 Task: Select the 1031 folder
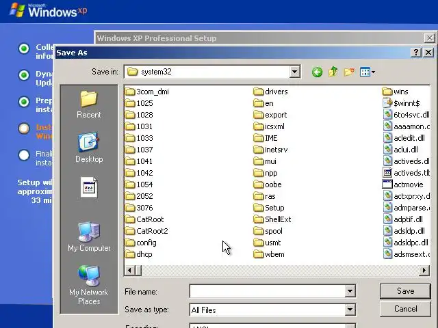point(139,126)
